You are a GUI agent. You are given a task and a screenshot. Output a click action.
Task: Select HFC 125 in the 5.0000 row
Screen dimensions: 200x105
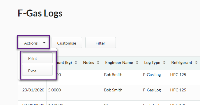point(178,90)
